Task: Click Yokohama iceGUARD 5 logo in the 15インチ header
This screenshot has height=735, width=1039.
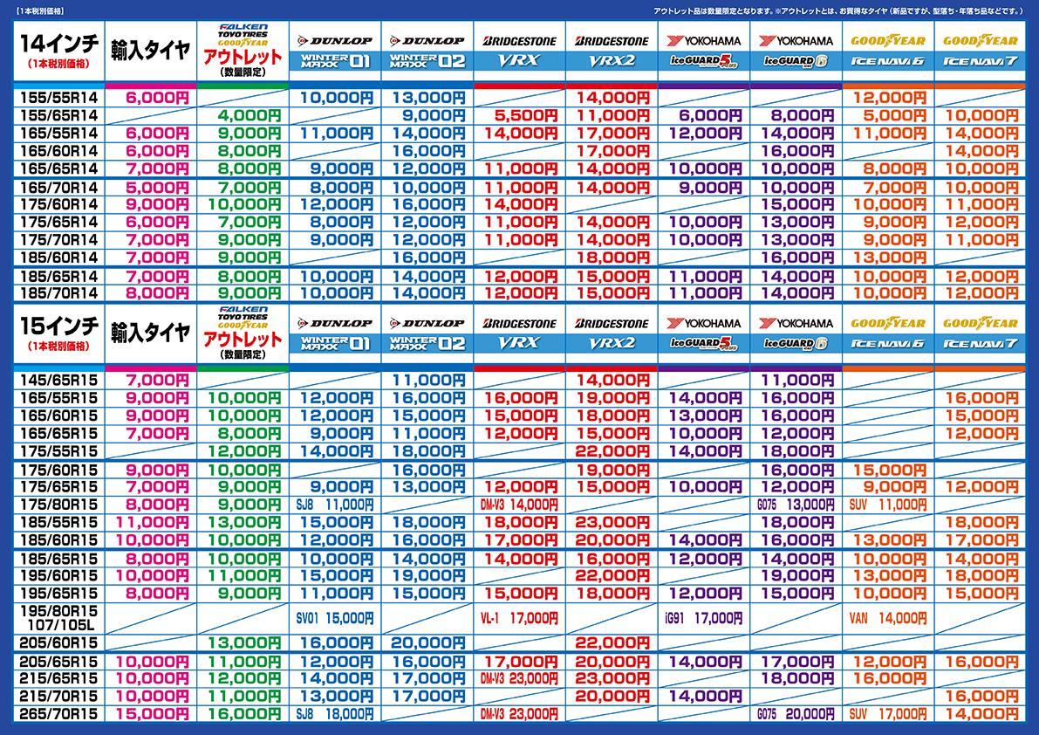Action: 704,333
